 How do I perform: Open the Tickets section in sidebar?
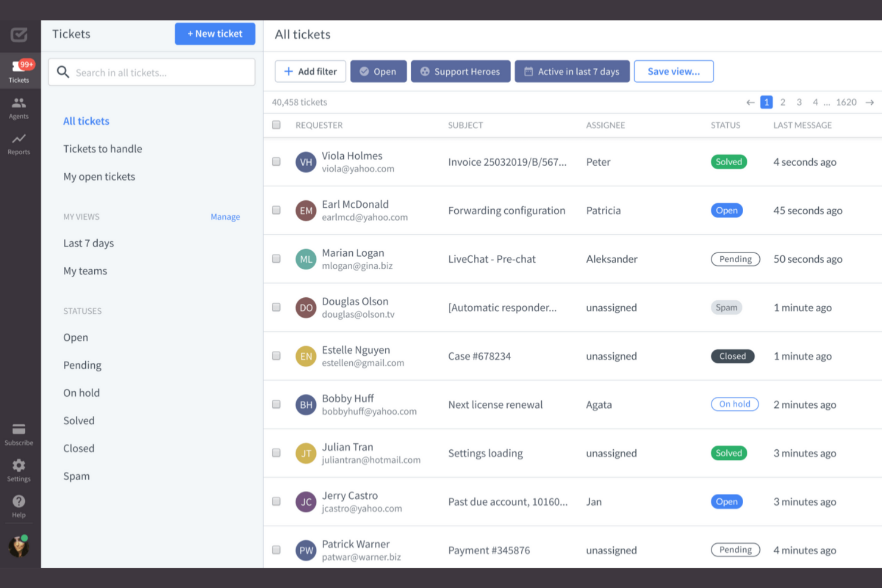pos(20,71)
